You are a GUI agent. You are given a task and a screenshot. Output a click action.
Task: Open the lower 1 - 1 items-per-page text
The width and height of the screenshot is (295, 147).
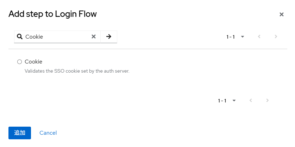[x=222, y=101]
